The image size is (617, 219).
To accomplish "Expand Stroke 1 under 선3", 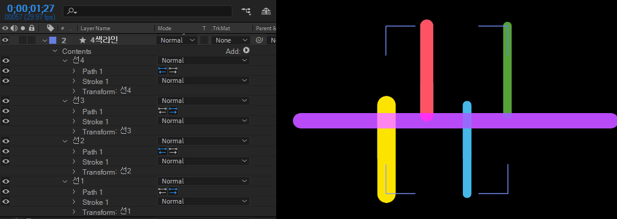I will pos(73,121).
